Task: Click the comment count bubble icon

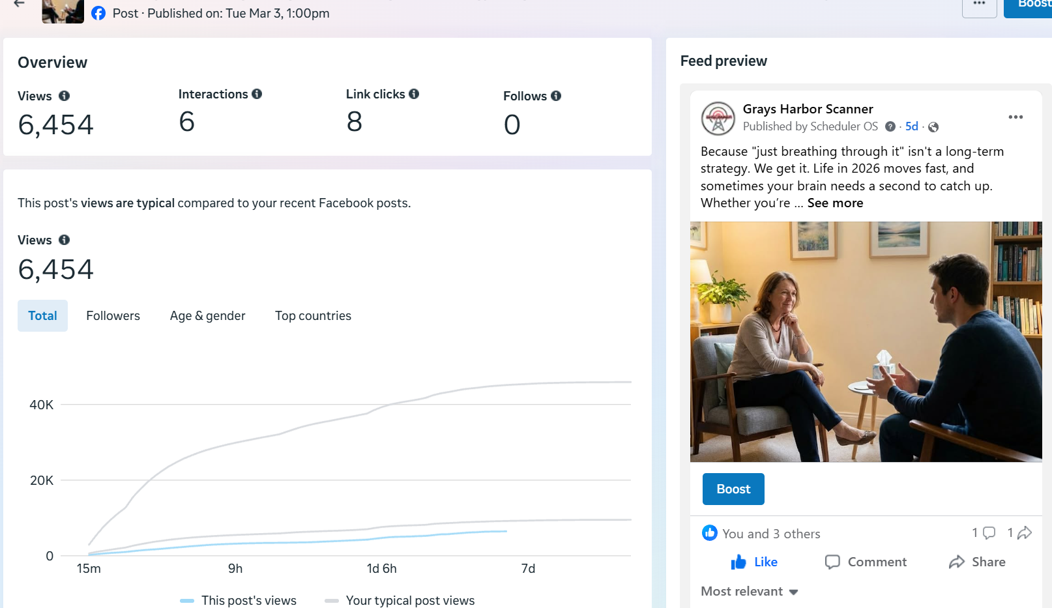Action: pyautogui.click(x=989, y=533)
